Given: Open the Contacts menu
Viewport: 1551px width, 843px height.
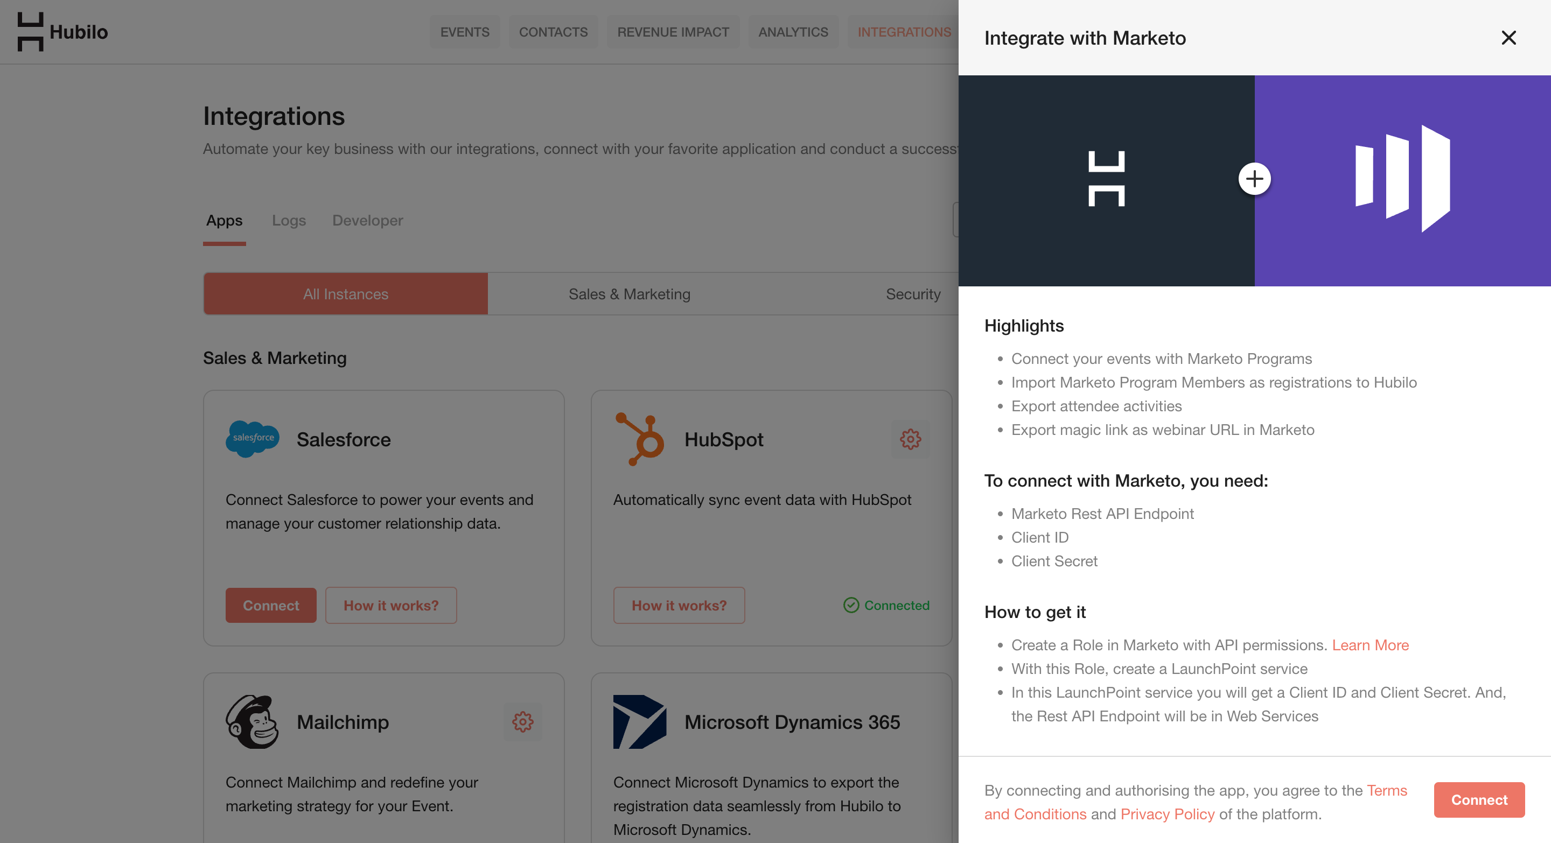Looking at the screenshot, I should 553,32.
